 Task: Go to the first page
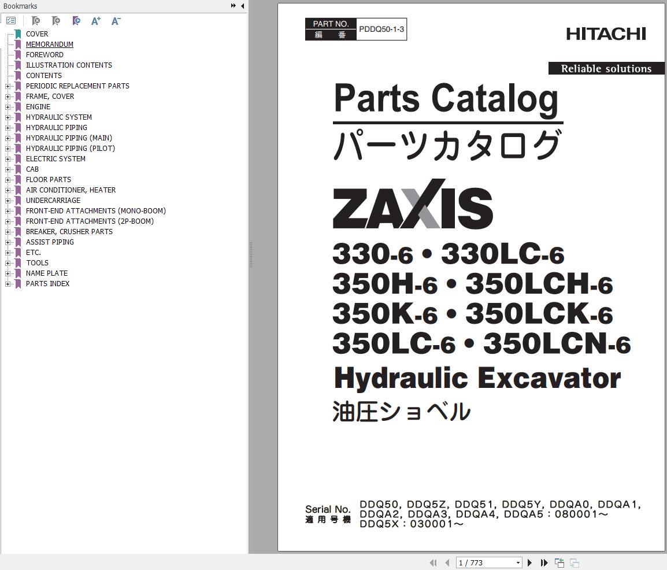[x=433, y=562]
